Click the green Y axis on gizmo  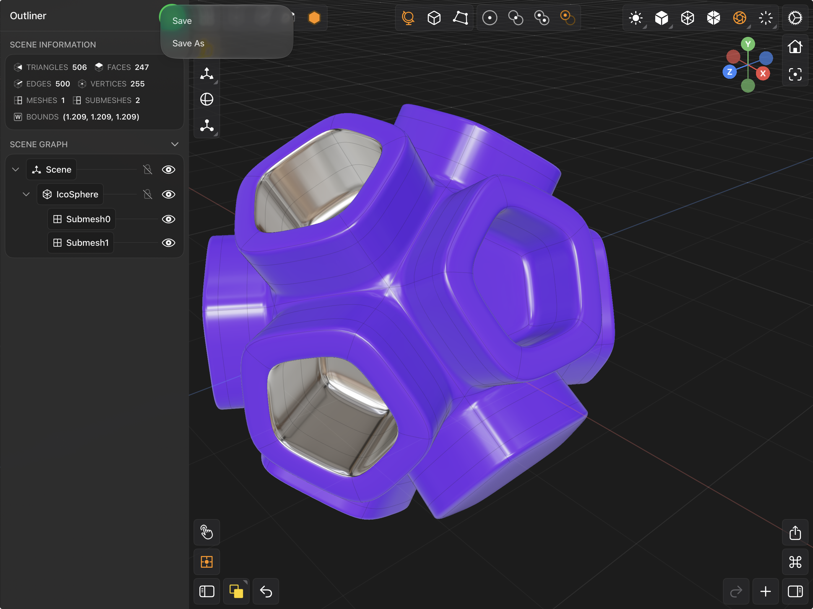pyautogui.click(x=748, y=44)
